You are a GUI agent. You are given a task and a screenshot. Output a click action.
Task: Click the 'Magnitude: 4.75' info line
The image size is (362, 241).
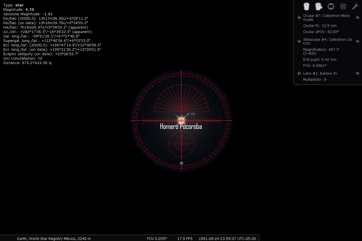pyautogui.click(x=19, y=10)
